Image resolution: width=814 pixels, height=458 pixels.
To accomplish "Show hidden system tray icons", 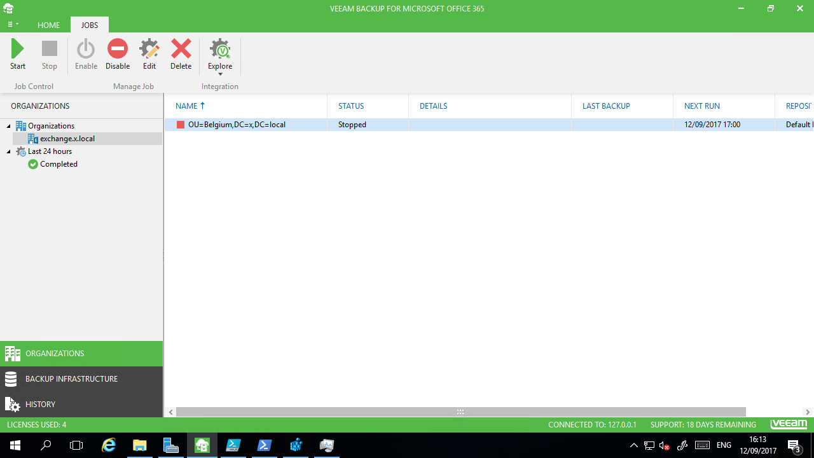I will [x=633, y=445].
